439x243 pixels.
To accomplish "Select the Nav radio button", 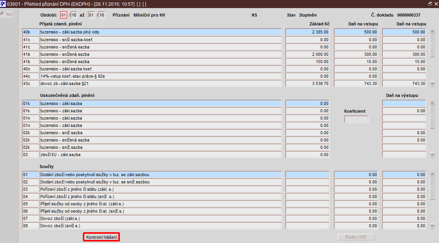I will [x=3, y=14].
